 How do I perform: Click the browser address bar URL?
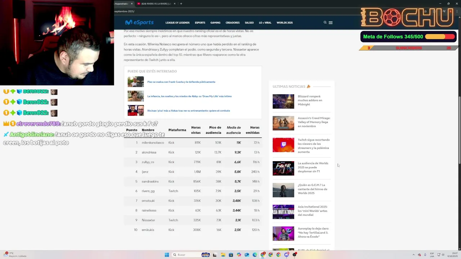pyautogui.click(x=124, y=11)
